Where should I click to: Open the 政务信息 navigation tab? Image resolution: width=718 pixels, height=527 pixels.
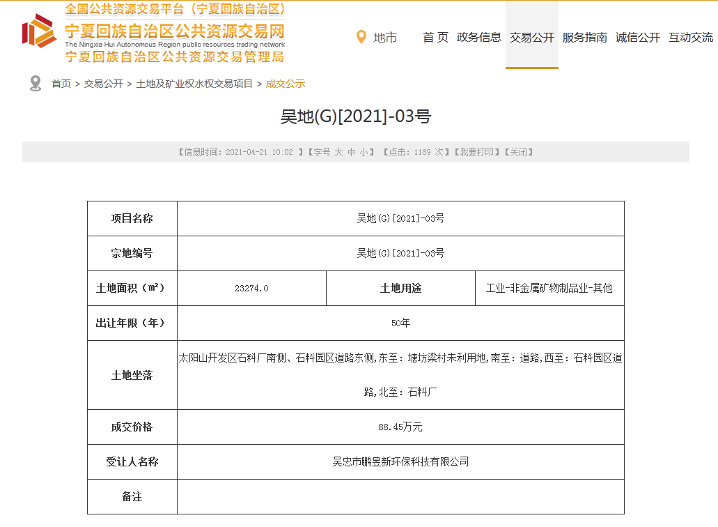pyautogui.click(x=479, y=38)
